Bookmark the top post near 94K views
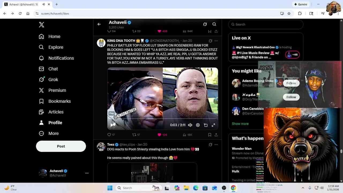Screen dimensions: 343x193 [210, 31]
